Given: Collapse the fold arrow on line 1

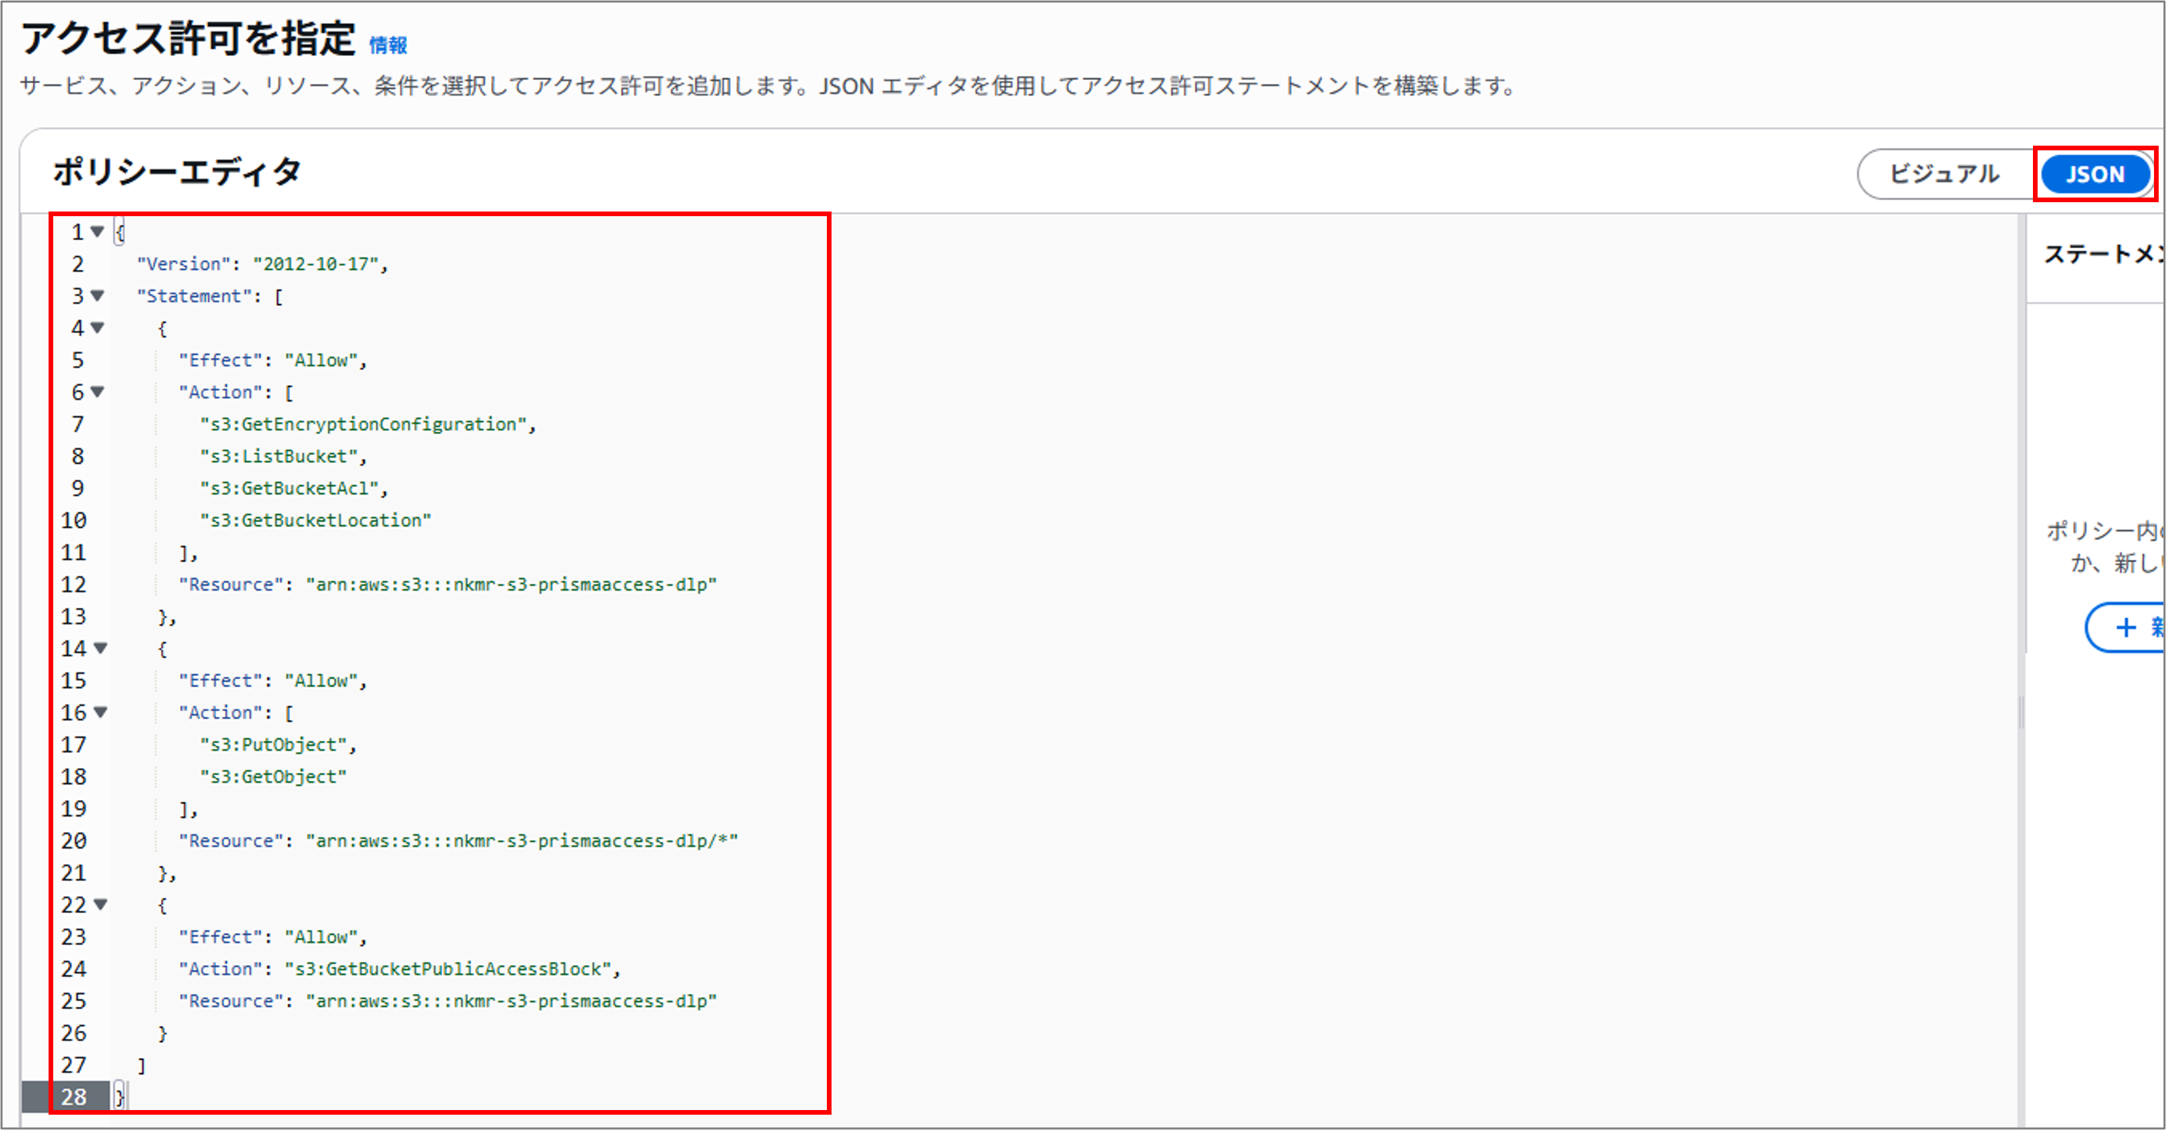Looking at the screenshot, I should click(98, 231).
